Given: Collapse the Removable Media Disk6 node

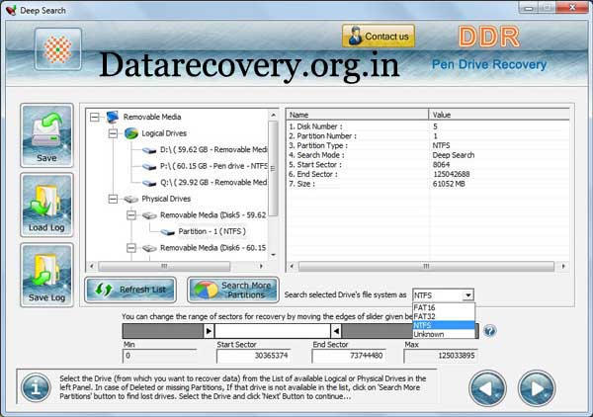Looking at the screenshot, I should click(131, 248).
